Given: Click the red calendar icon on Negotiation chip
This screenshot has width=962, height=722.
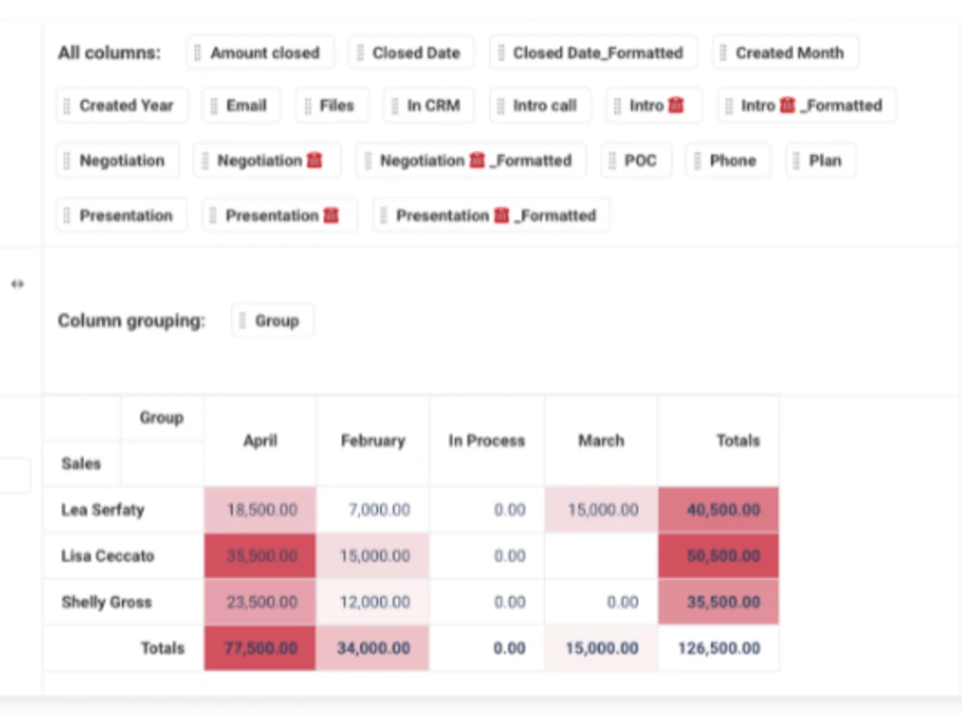Looking at the screenshot, I should 315,161.
